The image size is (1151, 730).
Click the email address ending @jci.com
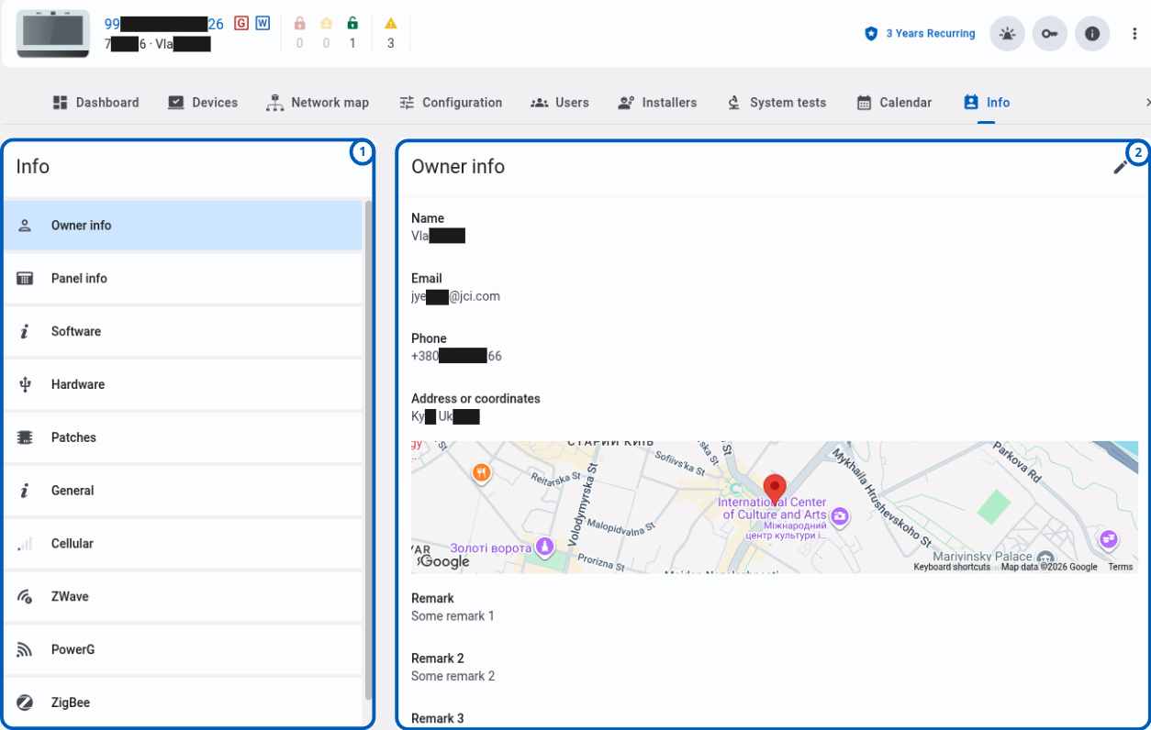pos(455,297)
